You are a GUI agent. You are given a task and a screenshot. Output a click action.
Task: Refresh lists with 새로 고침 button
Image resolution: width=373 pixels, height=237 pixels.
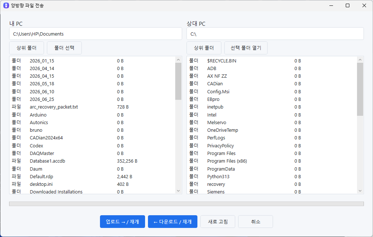pos(218,221)
